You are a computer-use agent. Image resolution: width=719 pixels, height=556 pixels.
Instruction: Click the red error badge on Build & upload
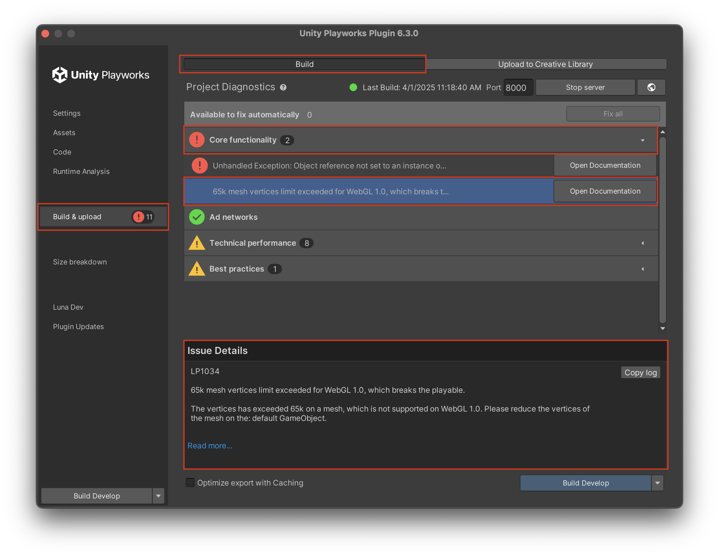pyautogui.click(x=139, y=217)
